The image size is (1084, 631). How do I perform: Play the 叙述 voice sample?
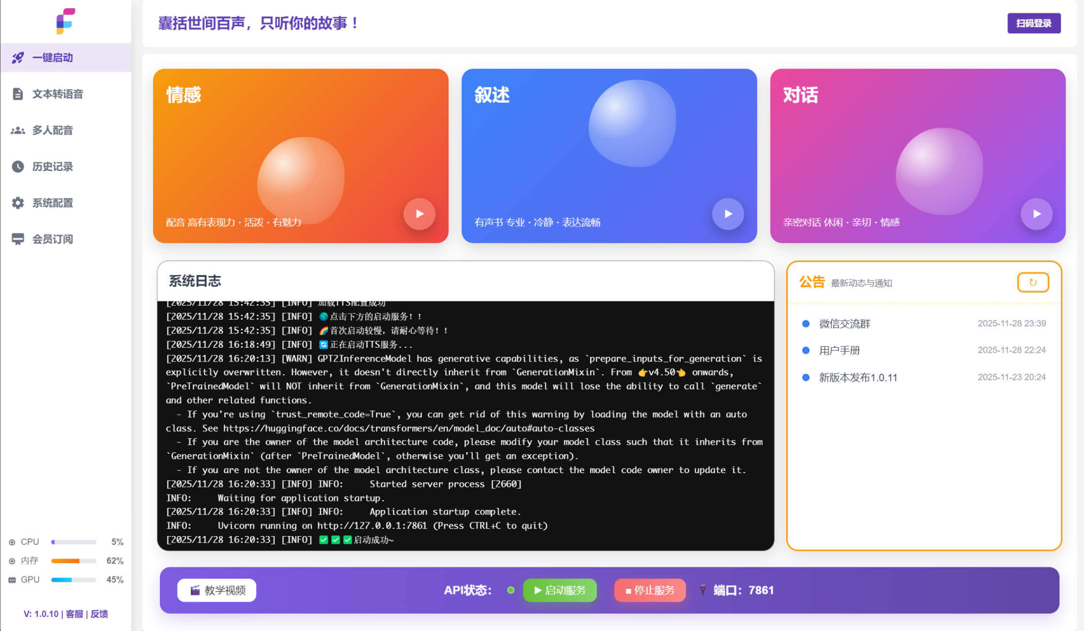[x=728, y=214]
